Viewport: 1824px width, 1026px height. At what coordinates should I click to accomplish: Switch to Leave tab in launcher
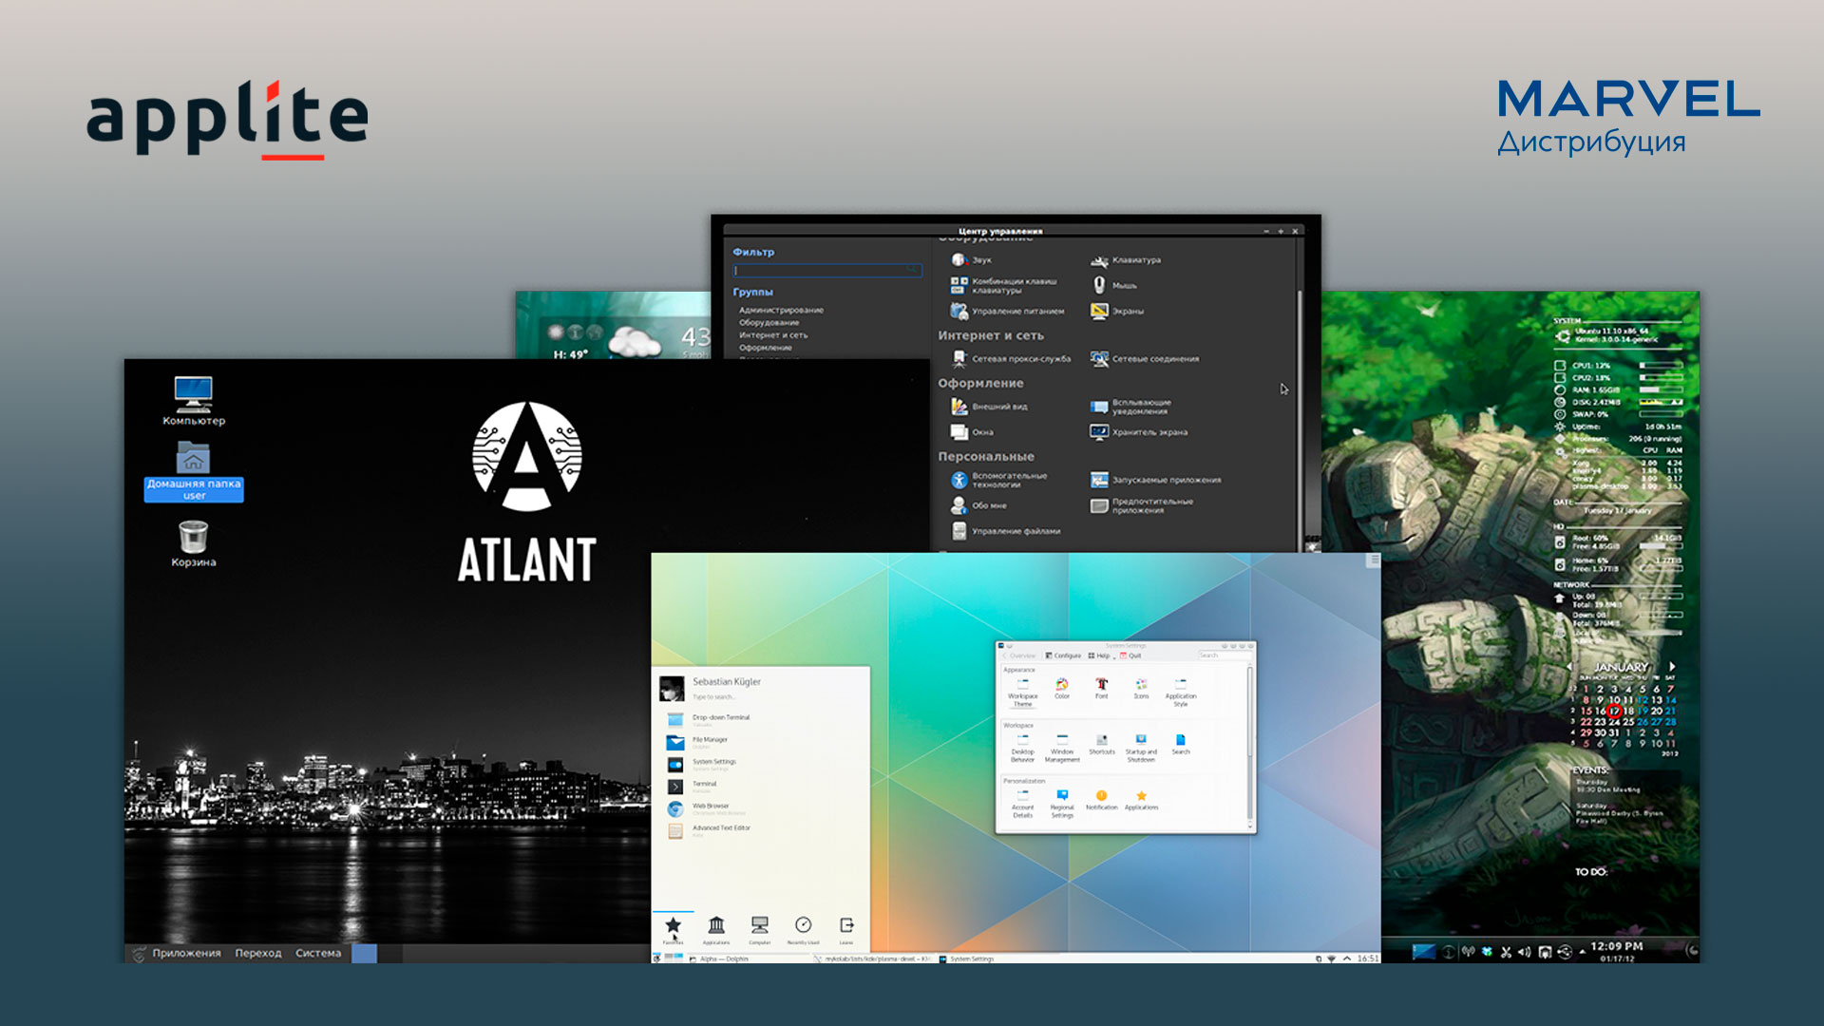click(846, 929)
